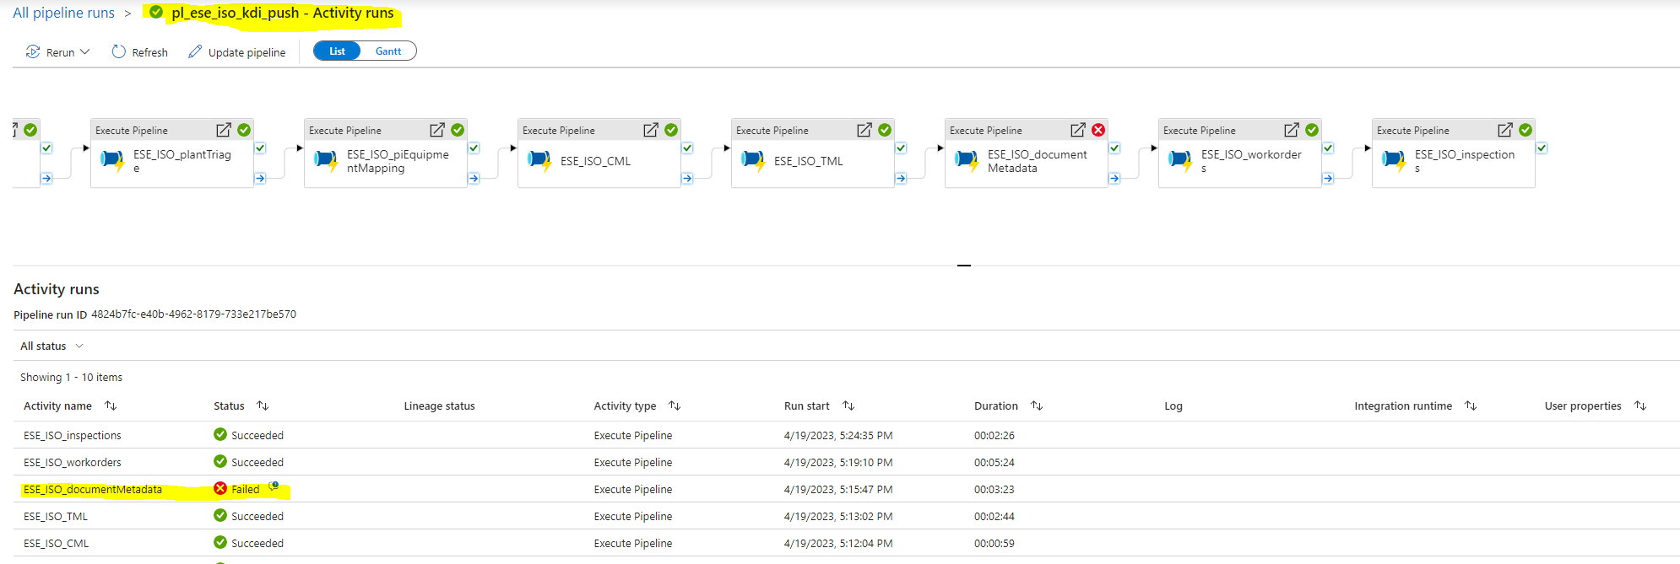Open the All pipeline runs breadcrumb link

[63, 13]
